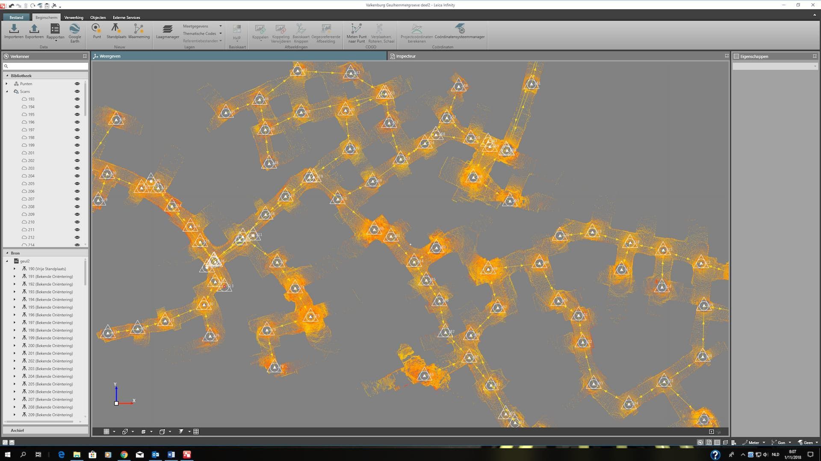Open Google Chrome from the taskbar
The image size is (821, 461).
[124, 455]
